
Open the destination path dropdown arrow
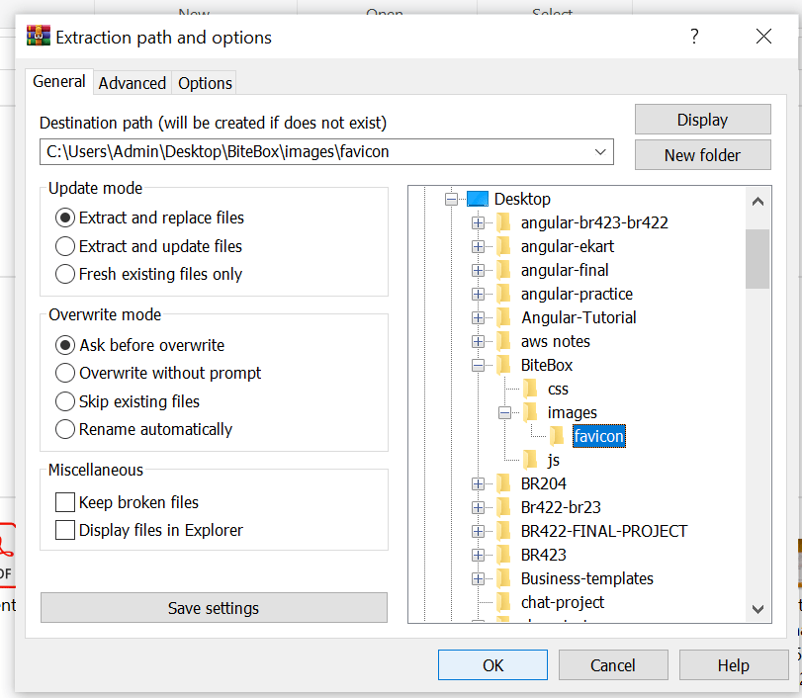coord(600,152)
